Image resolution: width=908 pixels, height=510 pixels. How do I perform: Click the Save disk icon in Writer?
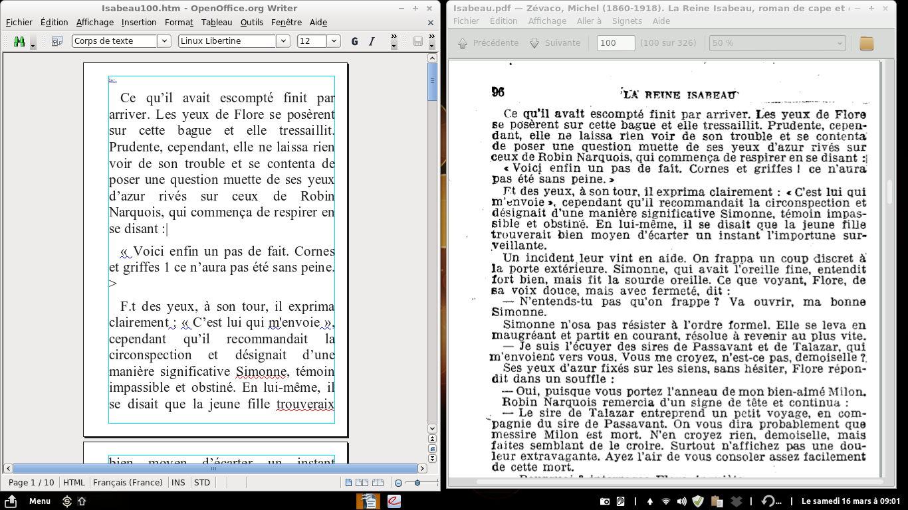[418, 41]
